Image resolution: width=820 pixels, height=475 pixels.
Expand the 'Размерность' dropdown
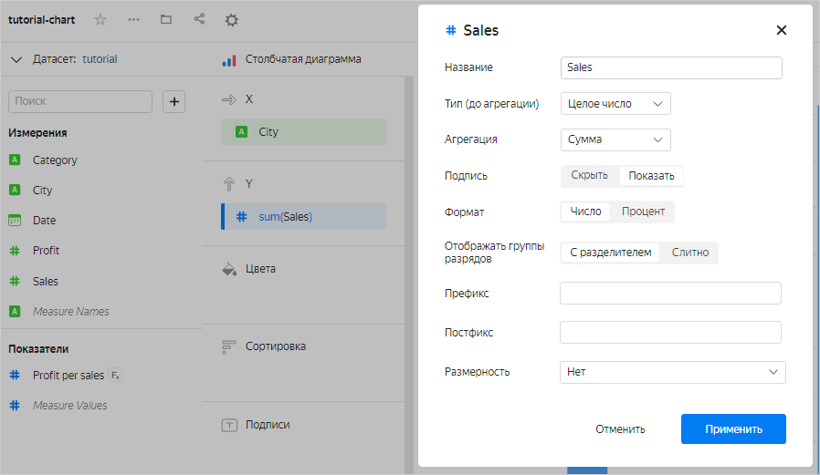click(672, 372)
